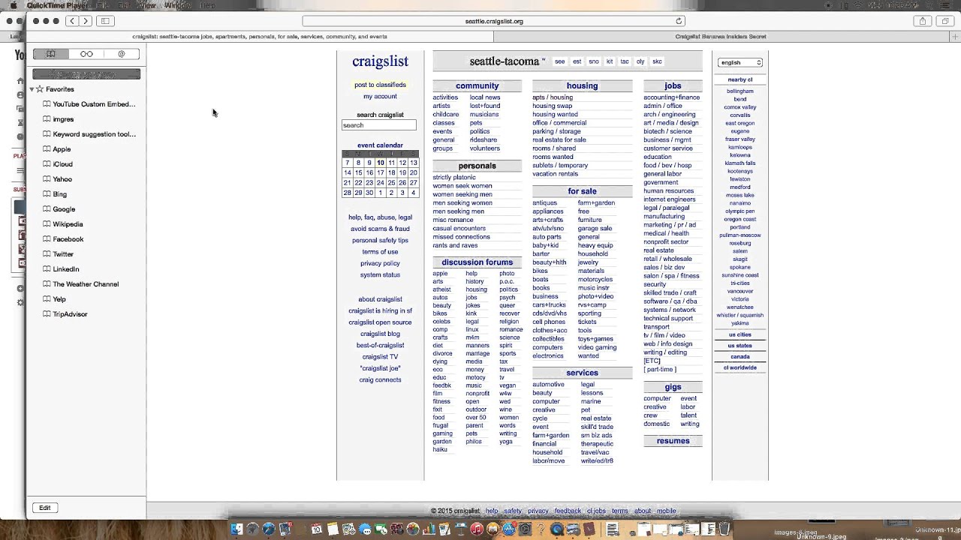The width and height of the screenshot is (961, 540).
Task: Open the cars+trucks for sale link
Action: tap(549, 305)
